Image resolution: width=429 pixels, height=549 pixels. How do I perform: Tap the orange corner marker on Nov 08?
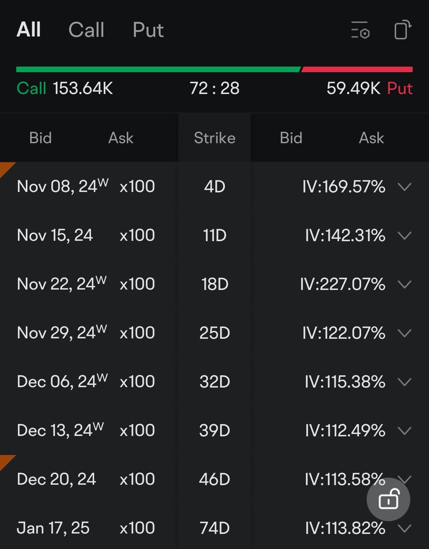[x=6, y=169]
